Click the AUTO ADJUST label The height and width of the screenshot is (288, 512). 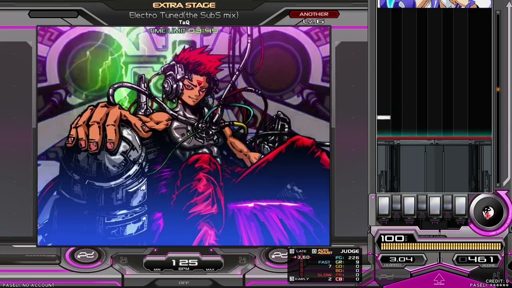(325, 252)
